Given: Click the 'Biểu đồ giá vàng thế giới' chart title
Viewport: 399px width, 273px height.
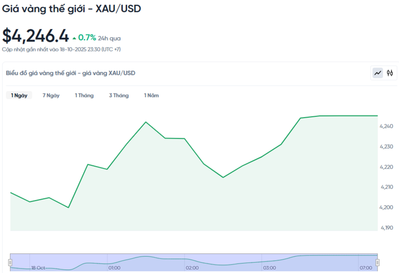Looking at the screenshot, I should [x=70, y=73].
